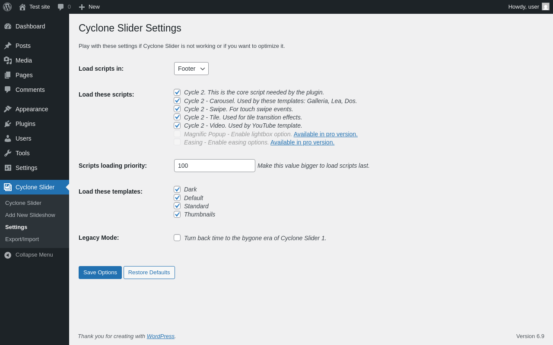Screen dimensions: 553x345
Task: Uncheck the Thumbnails template checkbox
Action: pyautogui.click(x=177, y=214)
